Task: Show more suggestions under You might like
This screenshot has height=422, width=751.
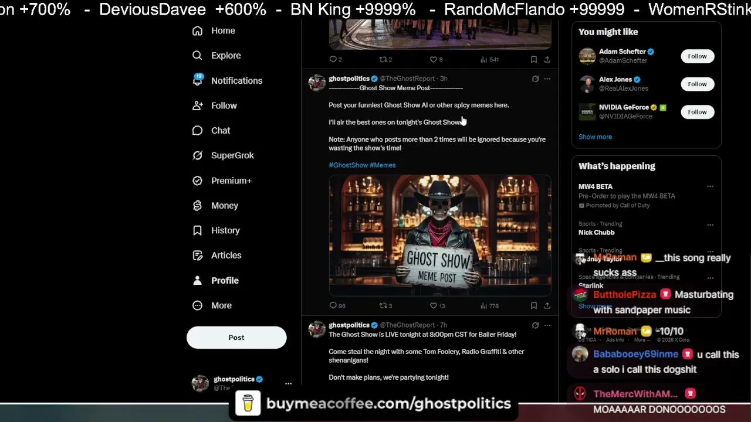Action: [x=595, y=137]
